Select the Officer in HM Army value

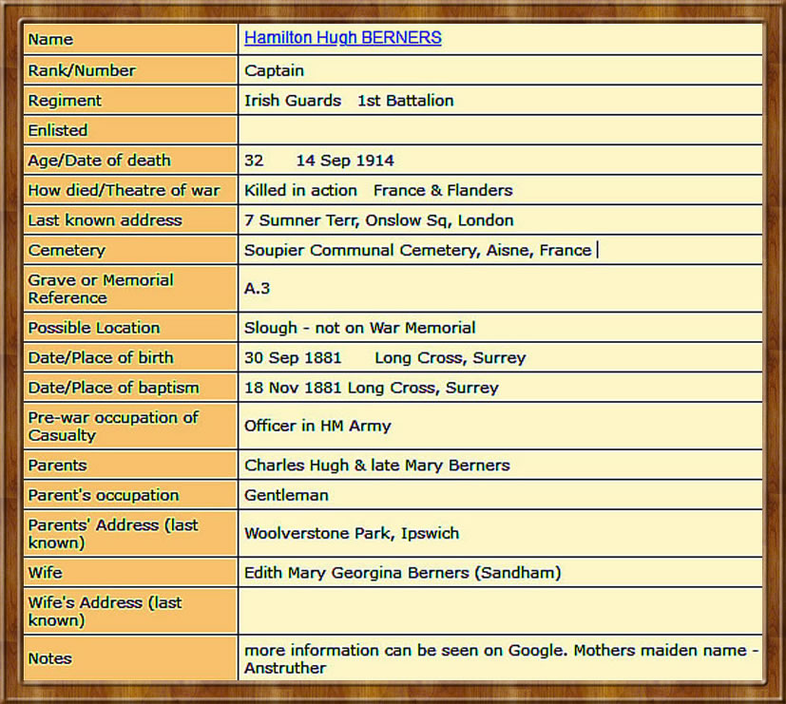coord(317,426)
